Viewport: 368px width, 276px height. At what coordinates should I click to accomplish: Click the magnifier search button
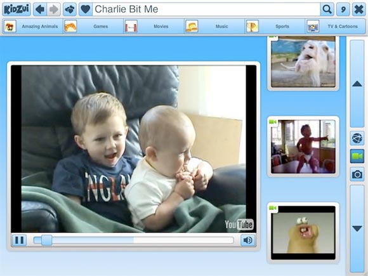[x=327, y=10]
